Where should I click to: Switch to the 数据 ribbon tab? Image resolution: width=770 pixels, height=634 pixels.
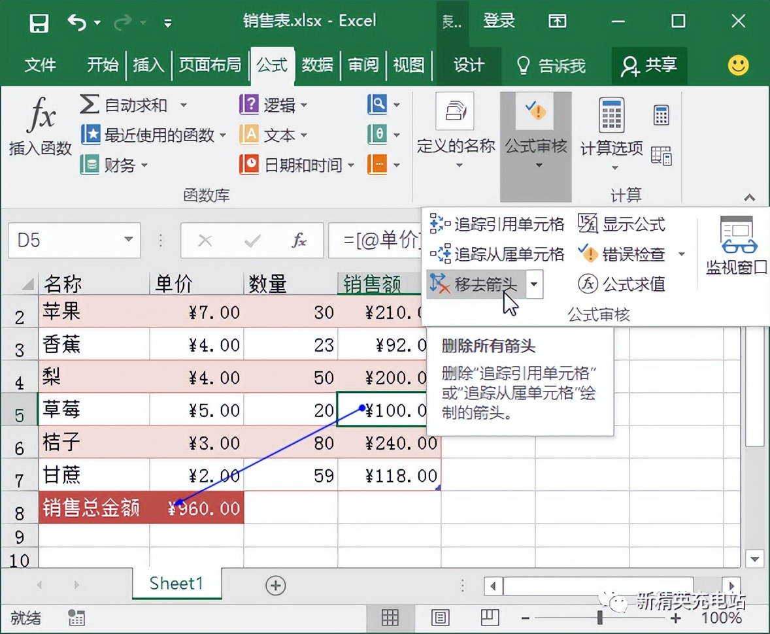[x=318, y=65]
